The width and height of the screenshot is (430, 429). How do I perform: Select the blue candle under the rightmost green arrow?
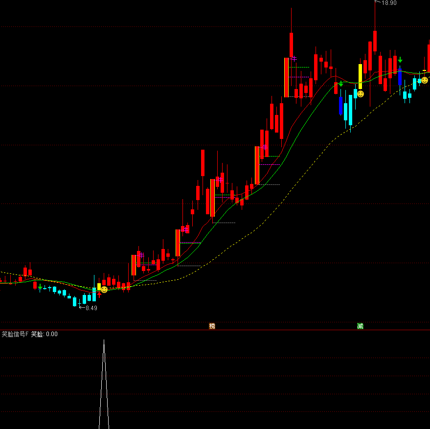click(x=400, y=77)
